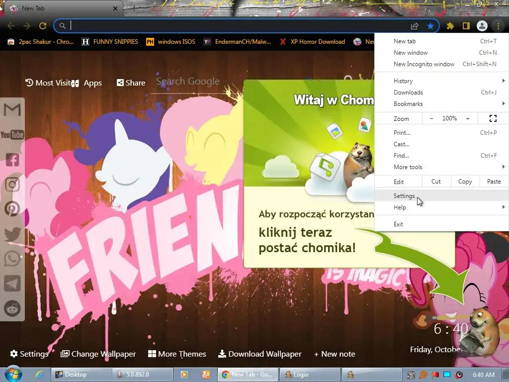This screenshot has width=509, height=382.
Task: Open Gmail icon in left sidebar
Action: (12, 109)
